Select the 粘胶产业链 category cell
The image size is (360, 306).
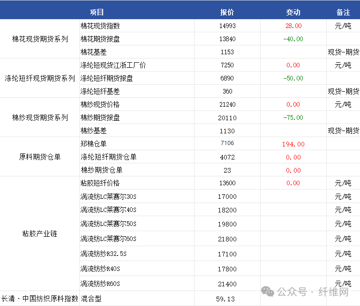click(40, 233)
